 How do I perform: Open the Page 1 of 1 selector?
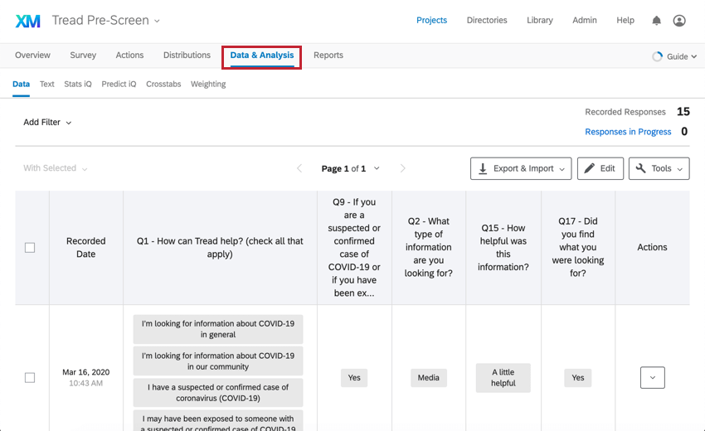[x=350, y=168]
